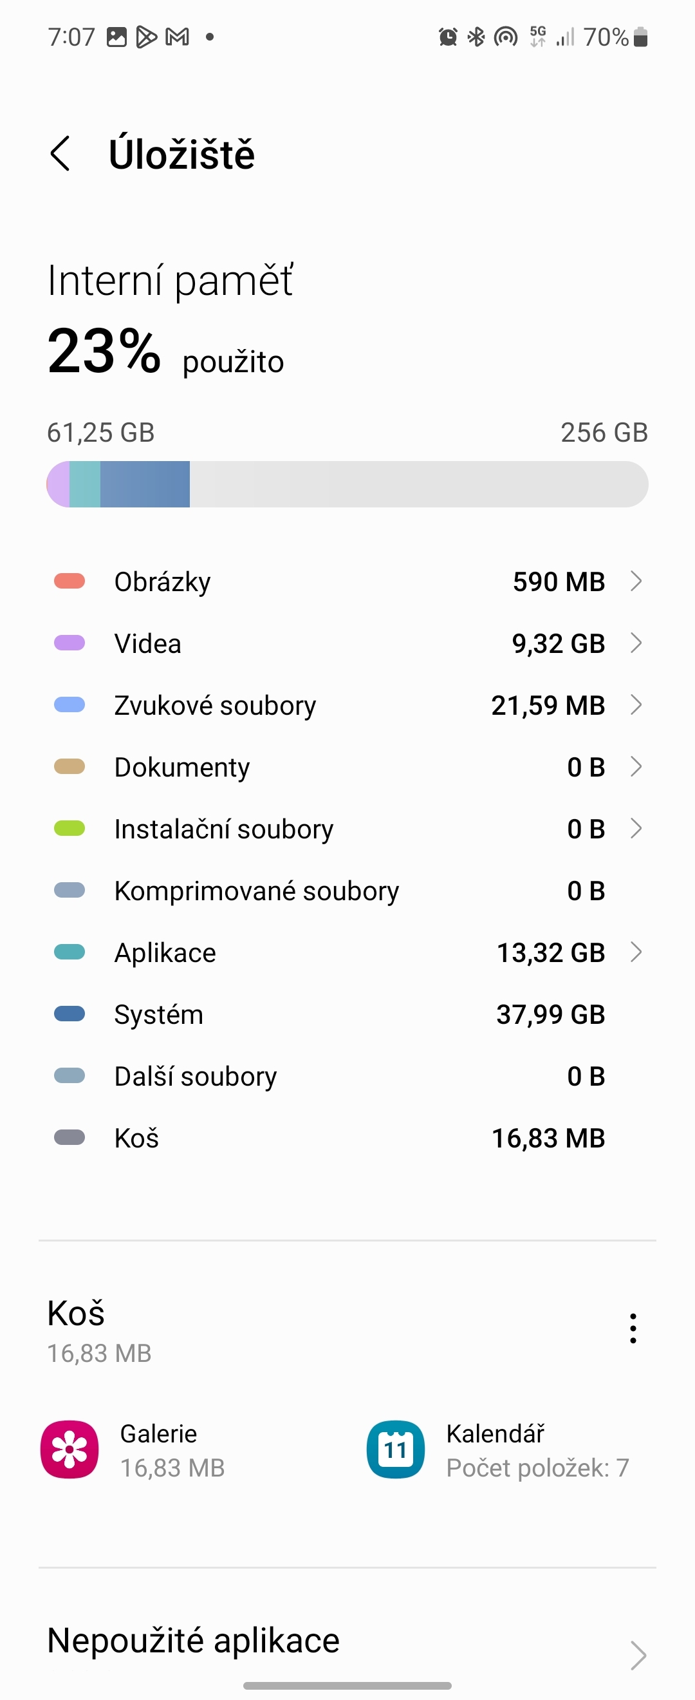Tap the Koš section heading
695x1700 pixels.
[x=77, y=1313]
